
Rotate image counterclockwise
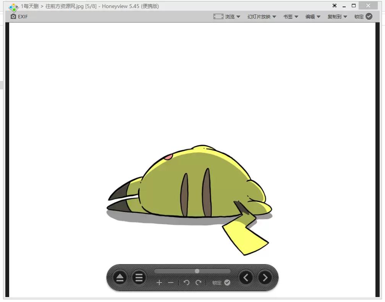click(187, 283)
